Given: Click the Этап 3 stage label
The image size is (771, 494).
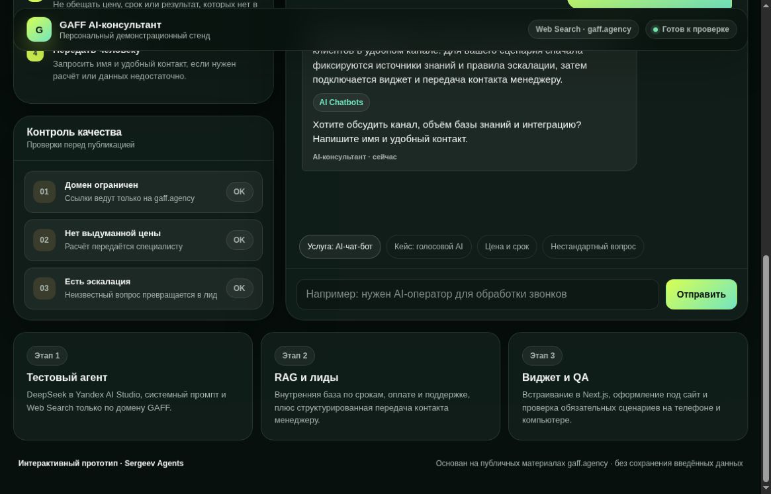Looking at the screenshot, I should pyautogui.click(x=543, y=355).
